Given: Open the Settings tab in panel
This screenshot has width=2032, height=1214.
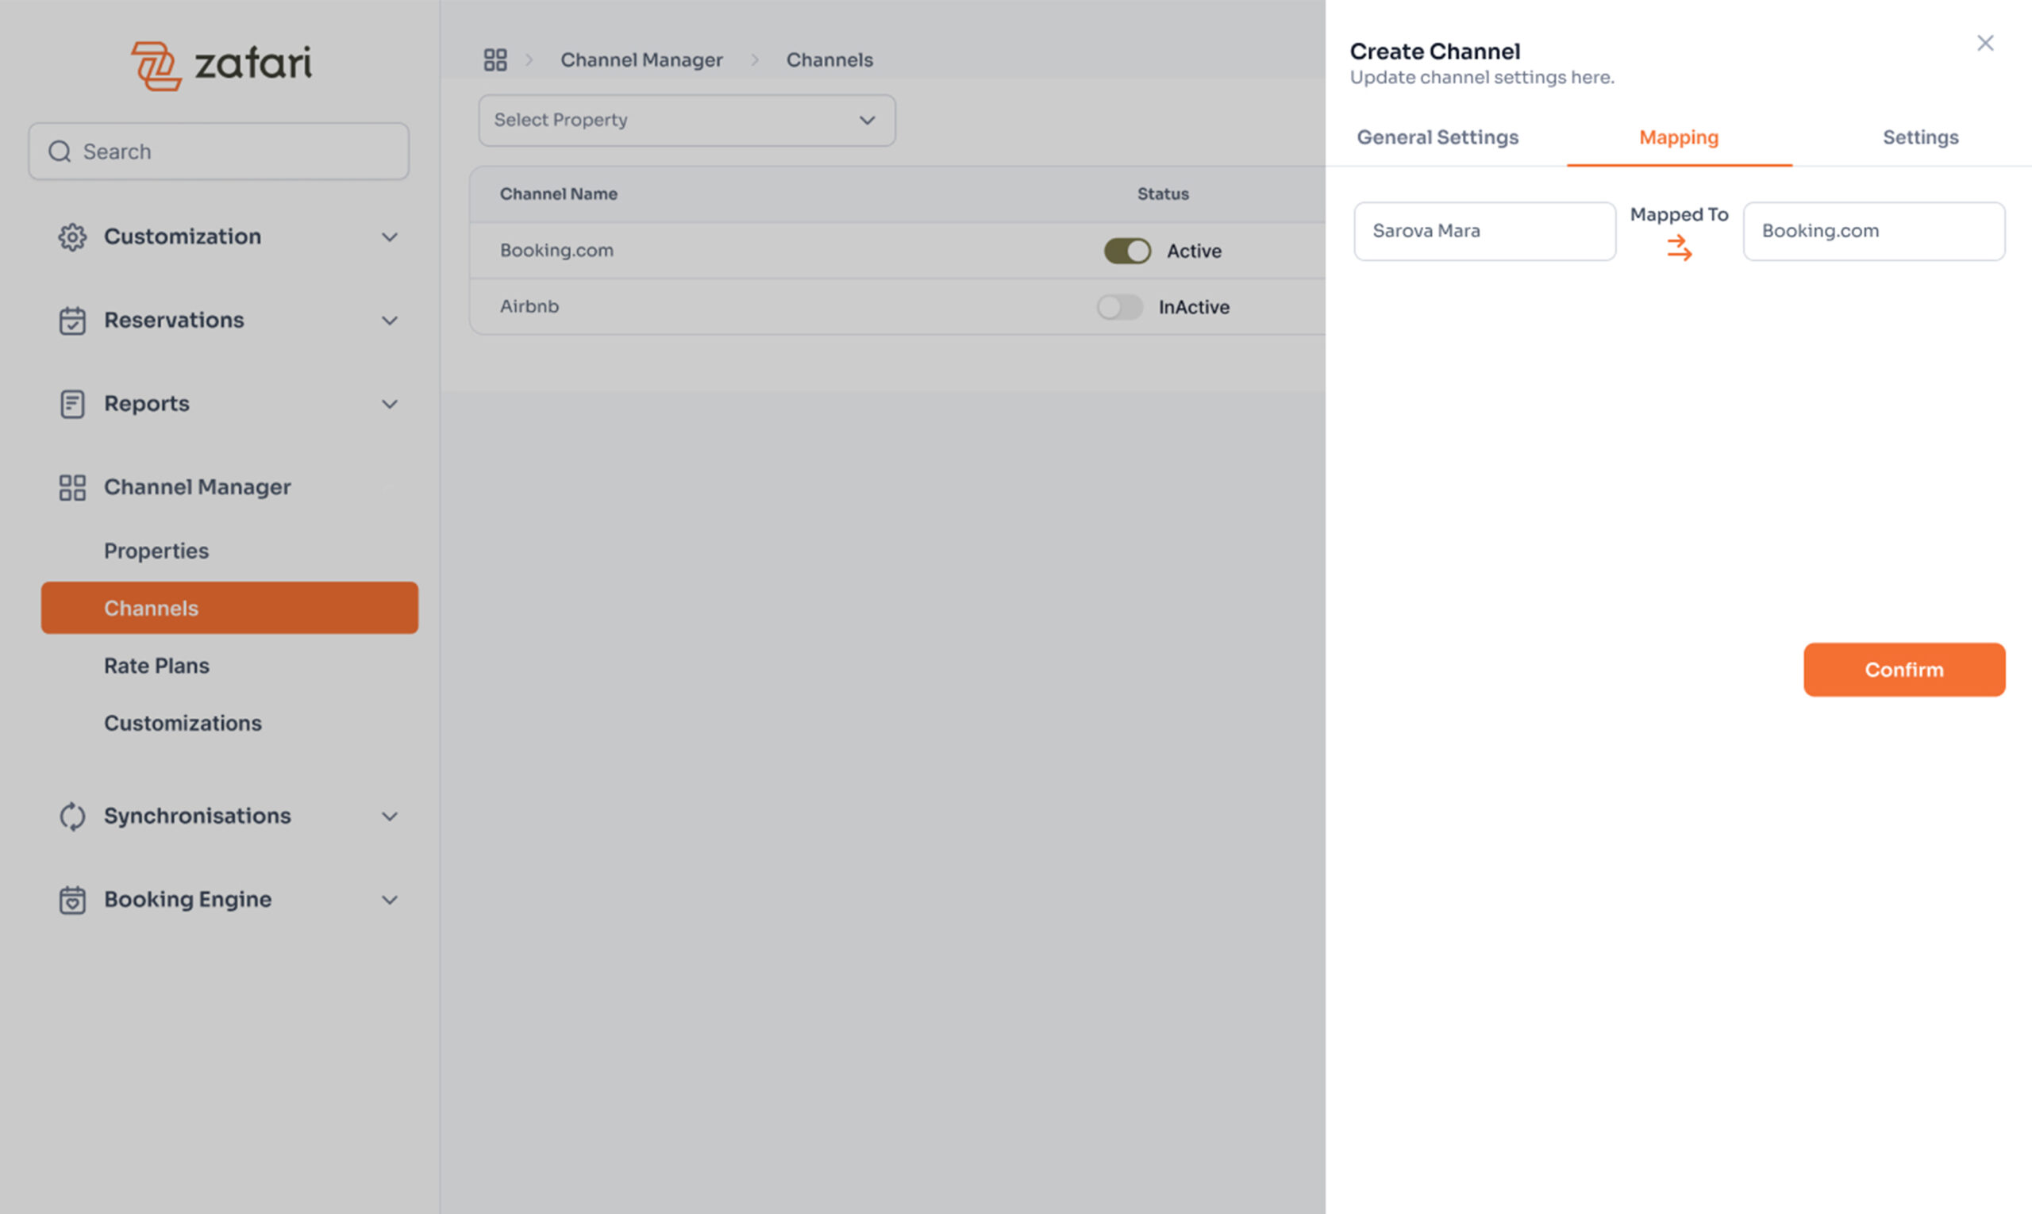Looking at the screenshot, I should point(1920,137).
